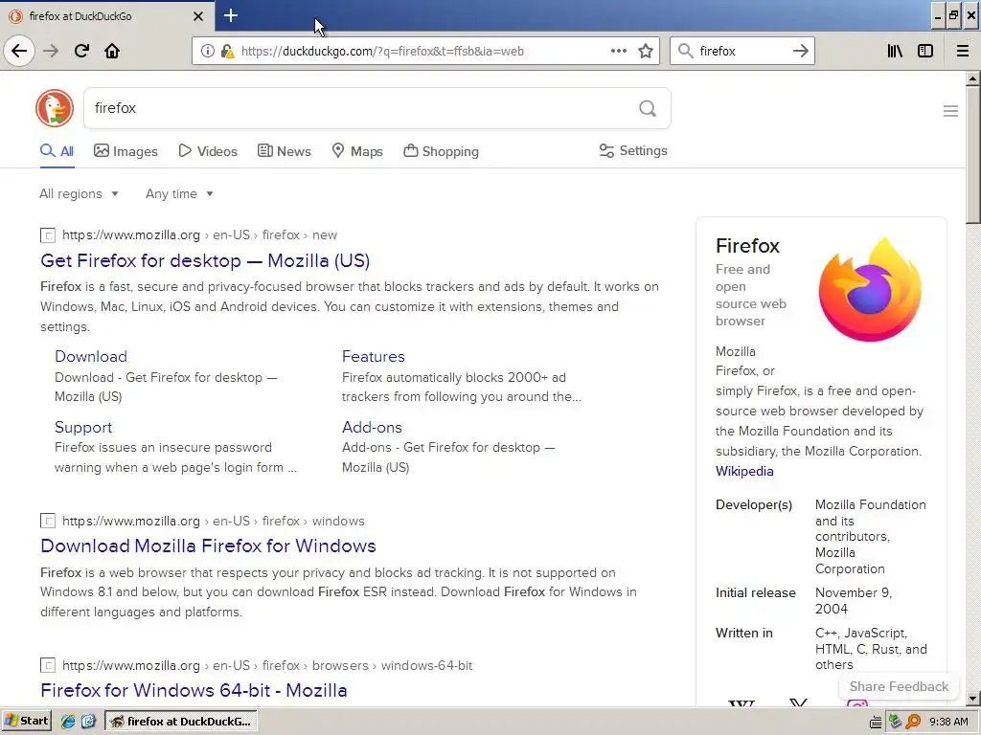
Task: Open the Download sitelink
Action: tap(91, 356)
